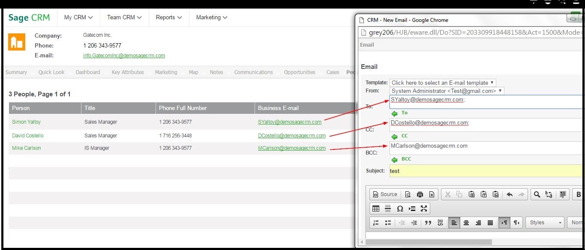
Task: Click into the To recipients field
Action: click(487, 102)
